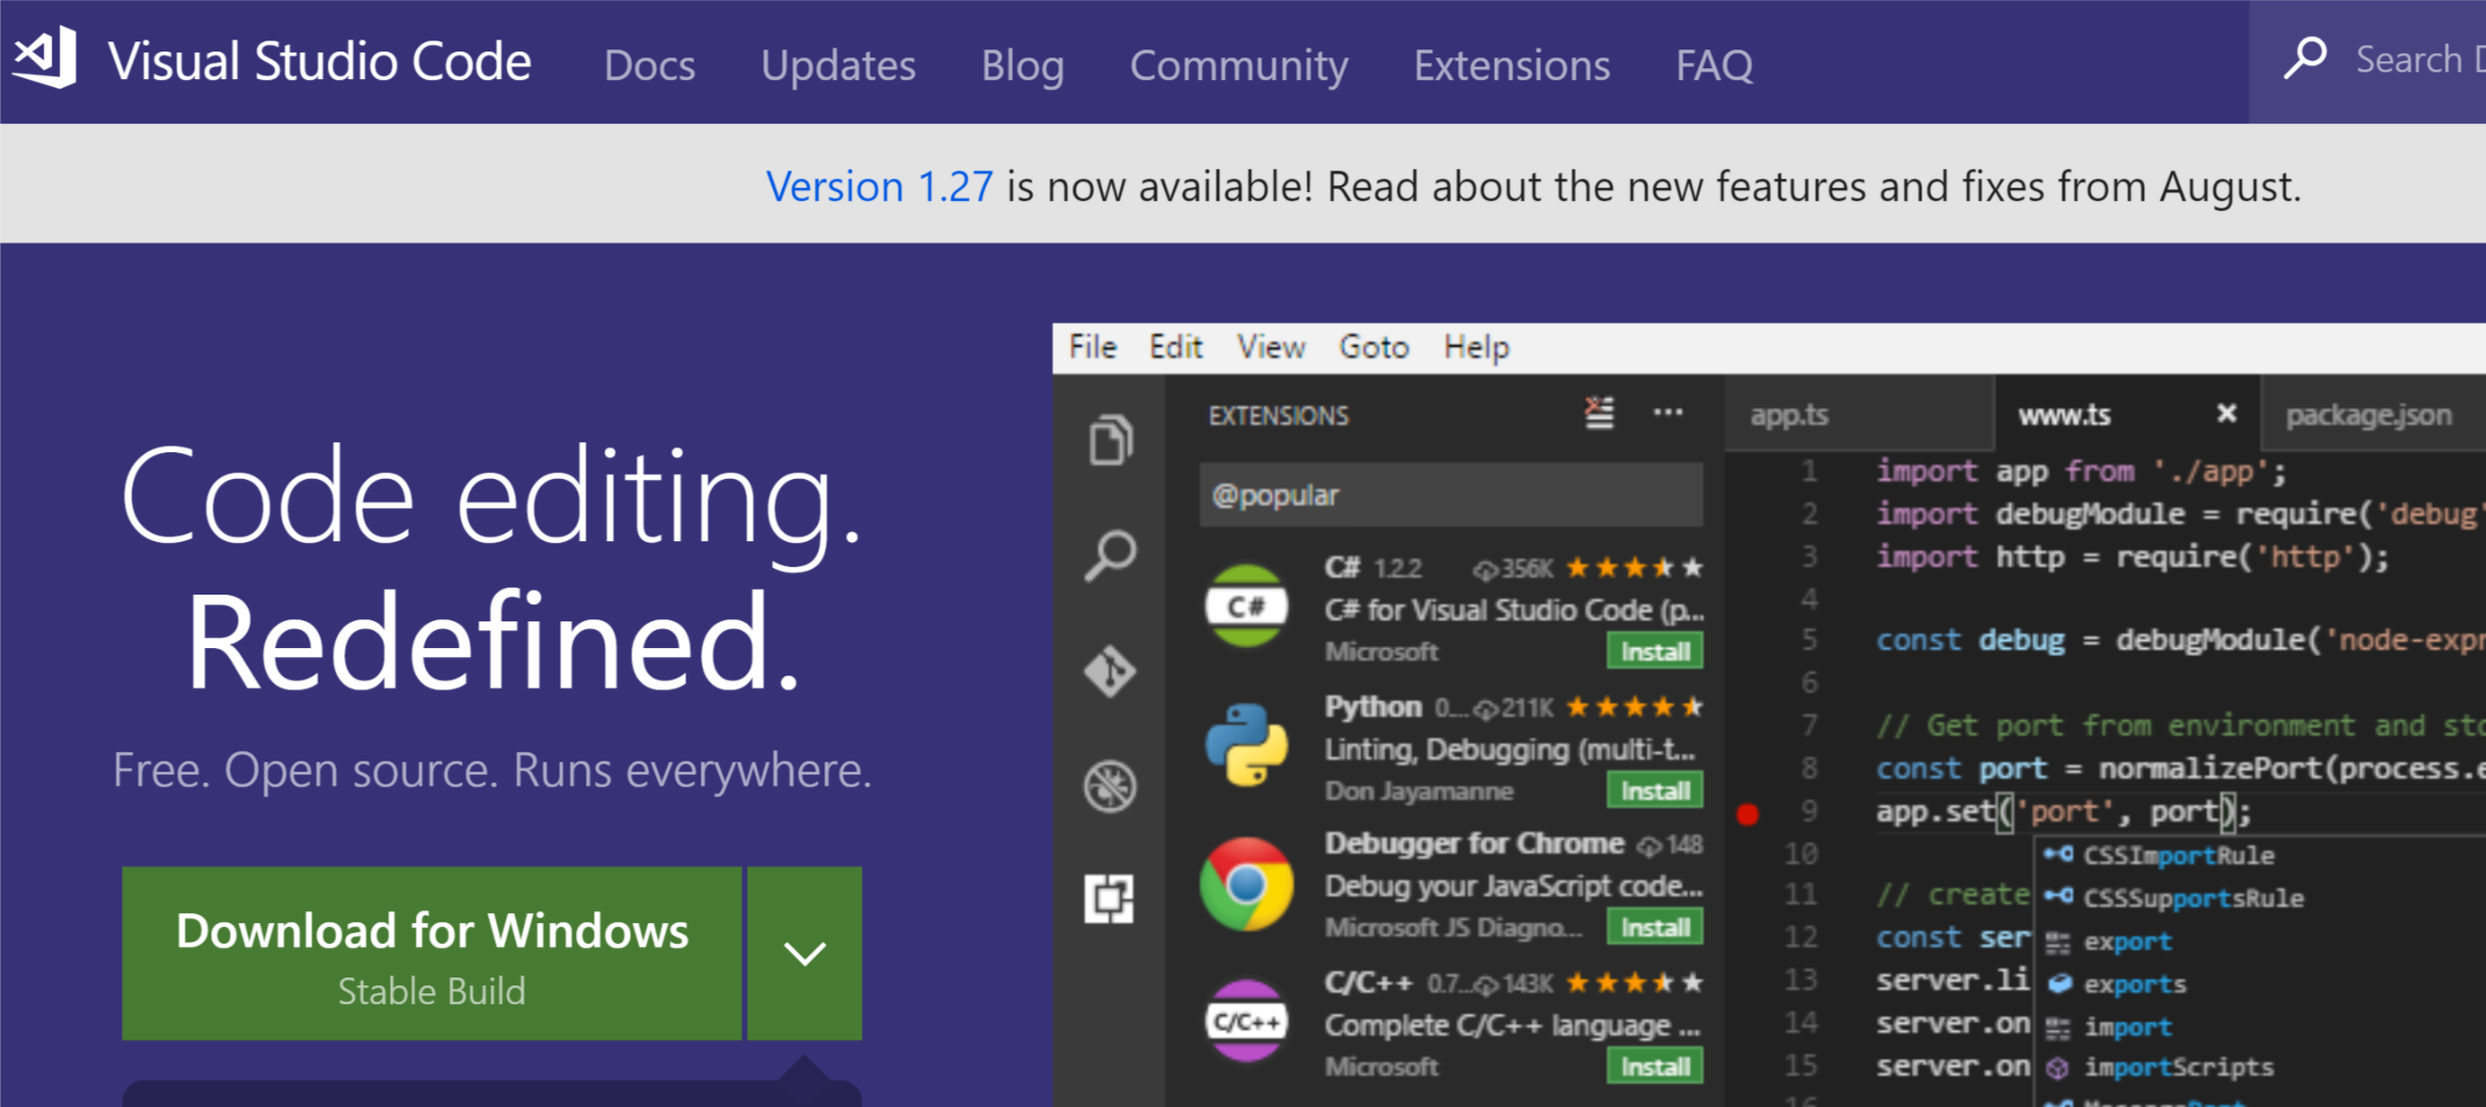This screenshot has width=2486, height=1107.
Task: Click the @popular extensions search field
Action: 1450,495
